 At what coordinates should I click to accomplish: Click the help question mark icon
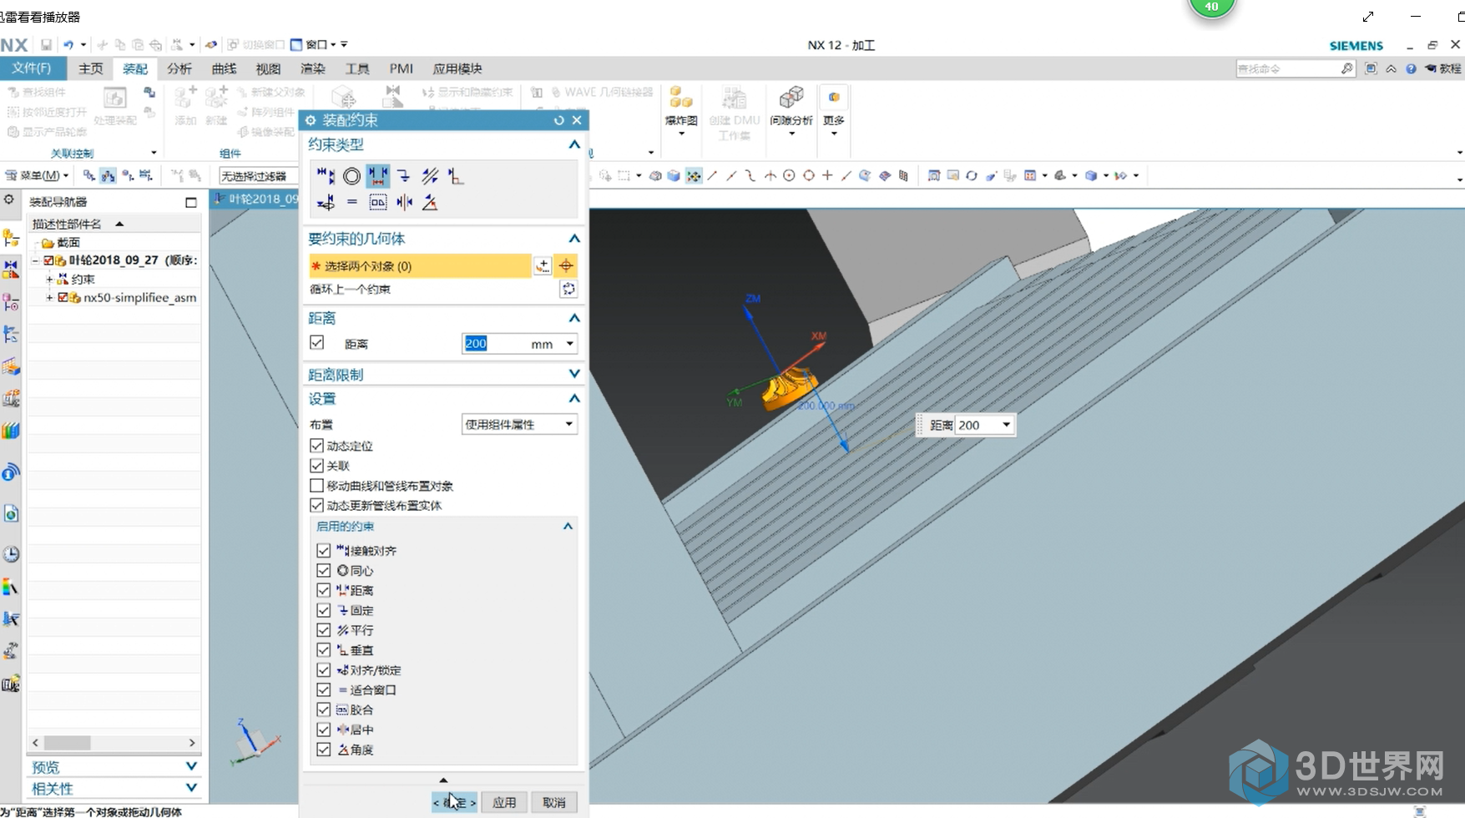click(x=1411, y=68)
